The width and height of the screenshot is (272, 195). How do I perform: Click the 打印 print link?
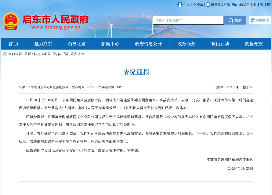coord(250,87)
